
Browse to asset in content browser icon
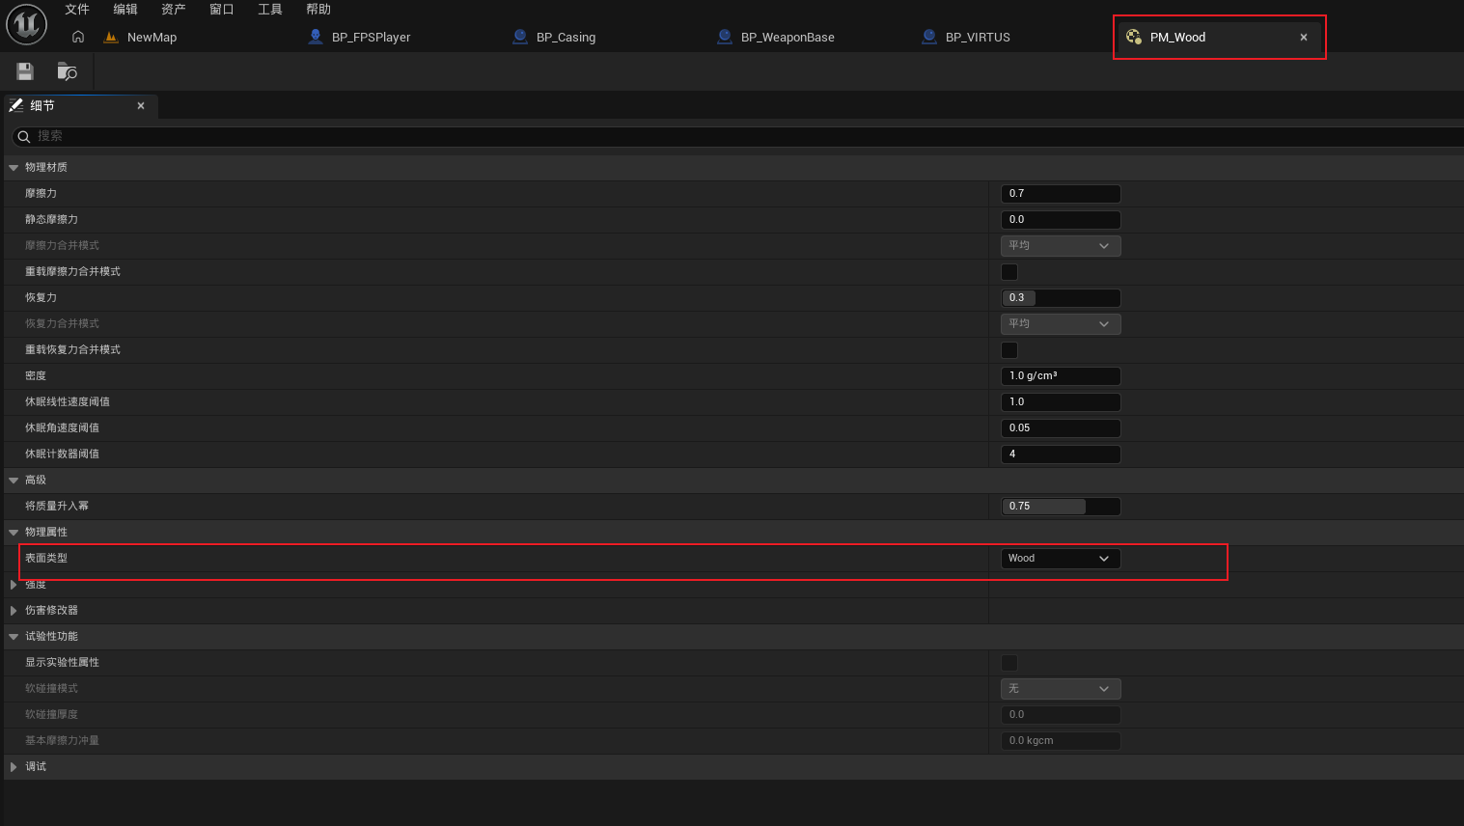point(67,71)
